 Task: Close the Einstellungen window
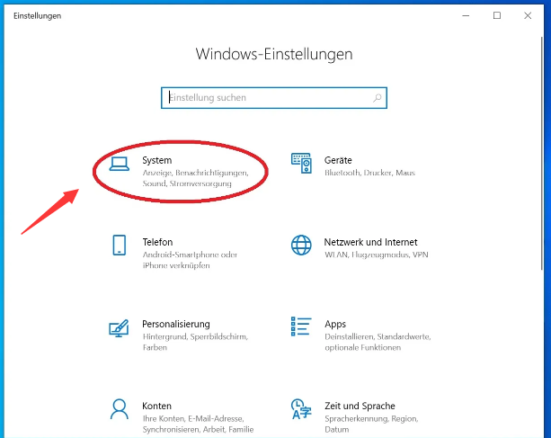[528, 15]
